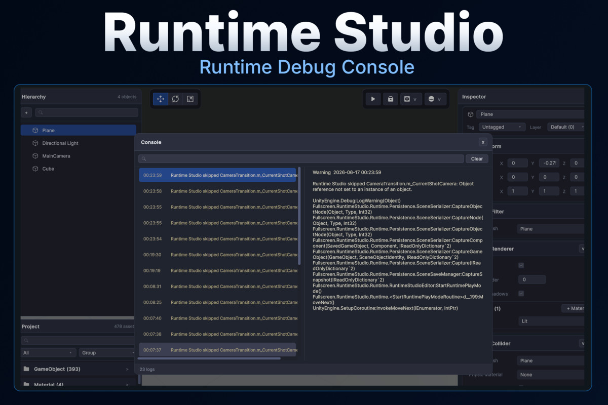
Task: Select the 00:23:54 log entry
Action: click(217, 238)
